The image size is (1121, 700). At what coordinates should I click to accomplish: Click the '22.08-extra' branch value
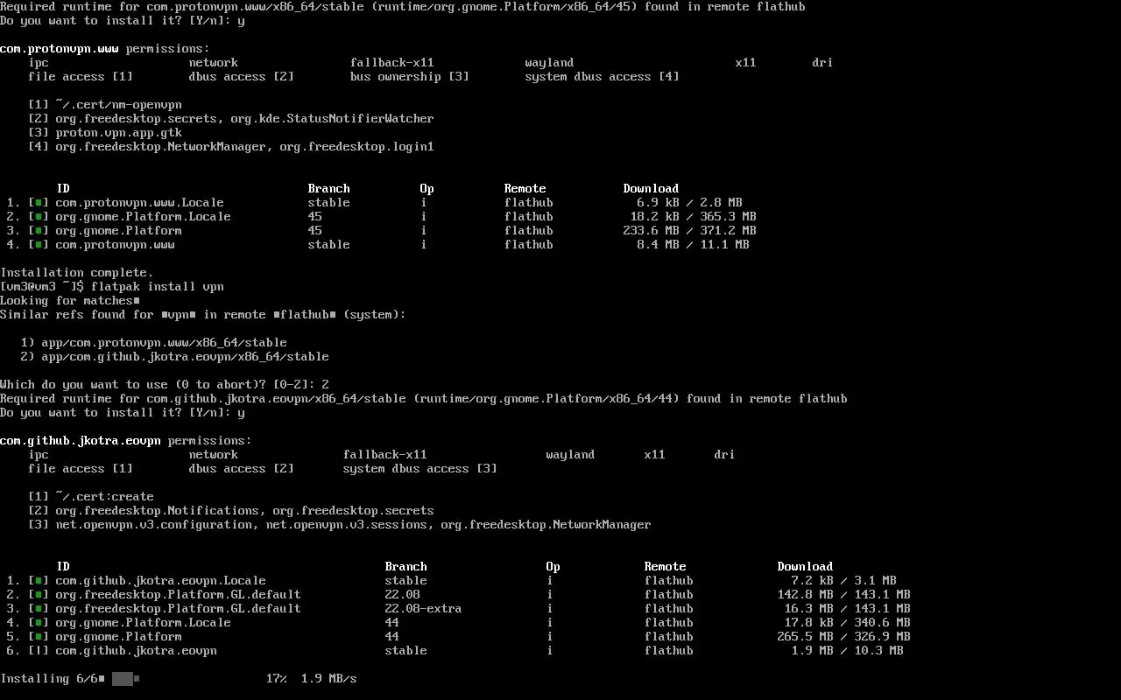(x=423, y=609)
